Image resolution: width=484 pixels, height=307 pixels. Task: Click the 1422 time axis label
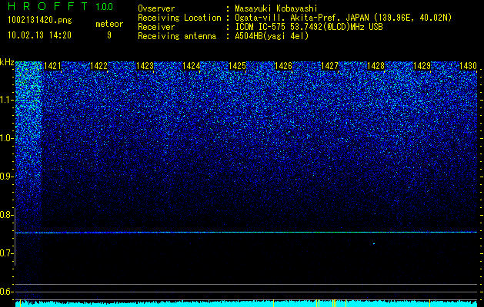(98, 66)
